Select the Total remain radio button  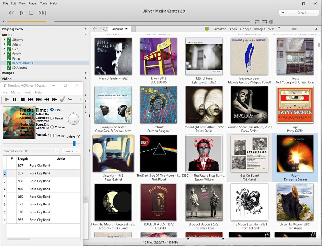[52, 127]
